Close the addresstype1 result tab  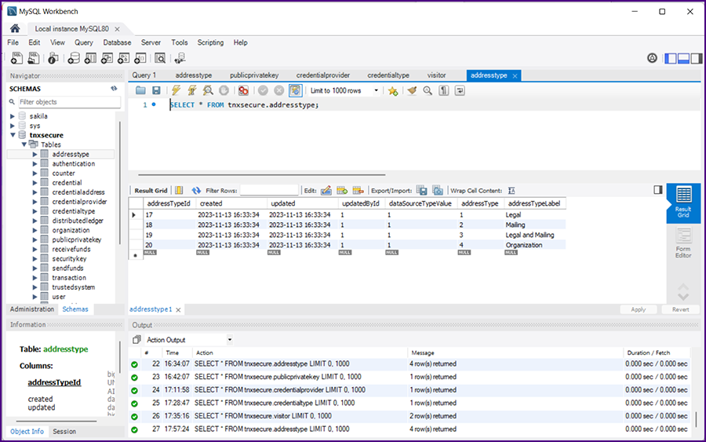coord(178,309)
